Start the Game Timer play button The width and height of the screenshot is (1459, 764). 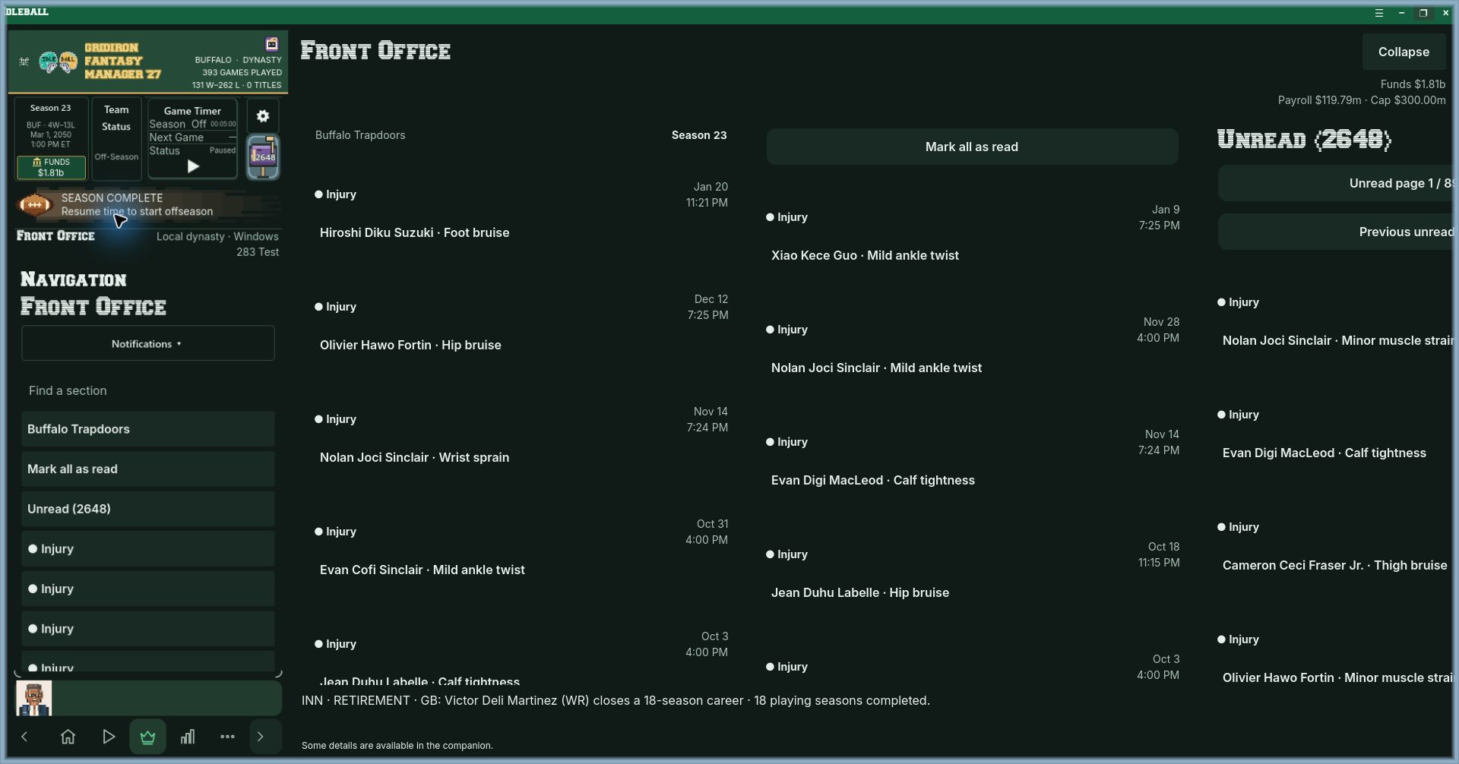click(193, 166)
